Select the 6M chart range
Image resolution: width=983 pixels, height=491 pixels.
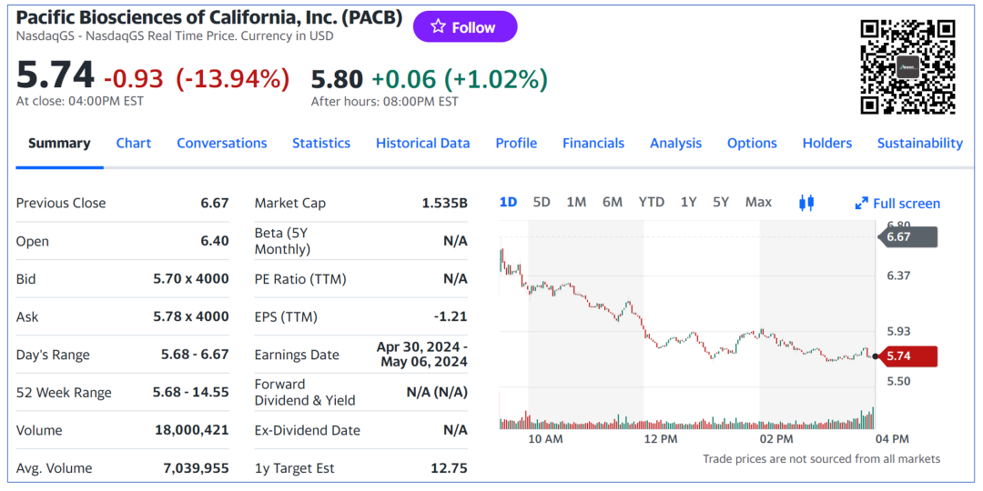click(x=613, y=202)
